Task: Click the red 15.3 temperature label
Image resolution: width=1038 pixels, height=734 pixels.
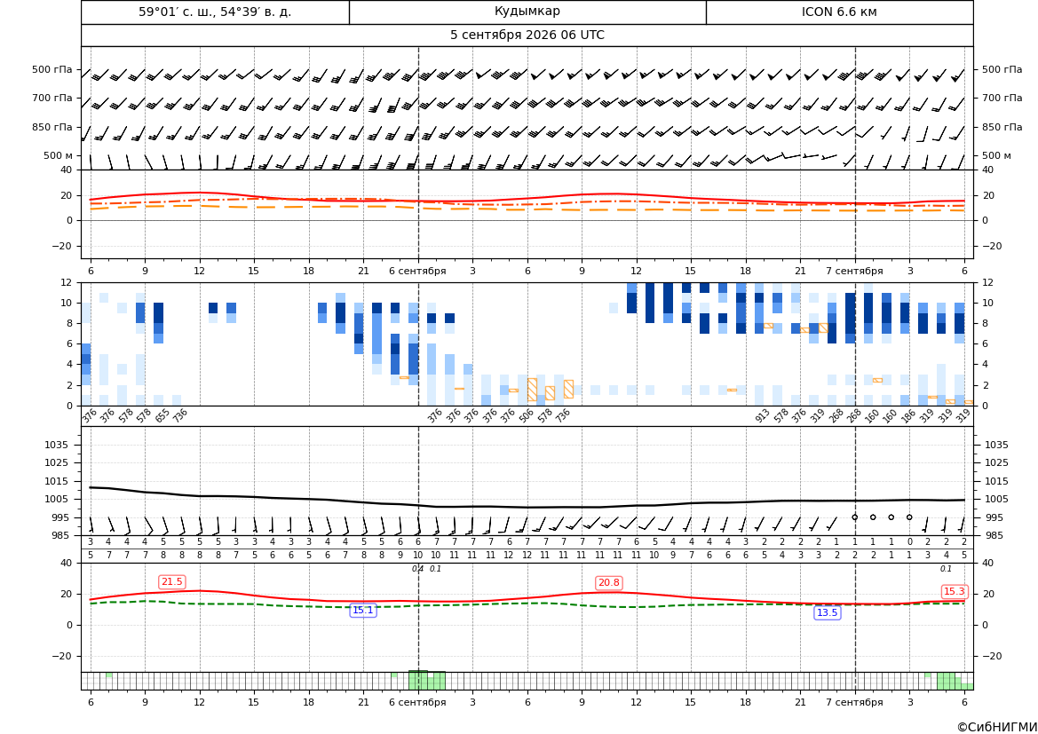Action: pyautogui.click(x=954, y=591)
